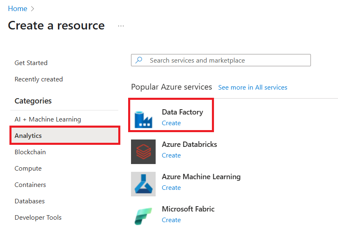Choose the Blockchain category
Image resolution: width=338 pixels, height=234 pixels.
pos(30,152)
